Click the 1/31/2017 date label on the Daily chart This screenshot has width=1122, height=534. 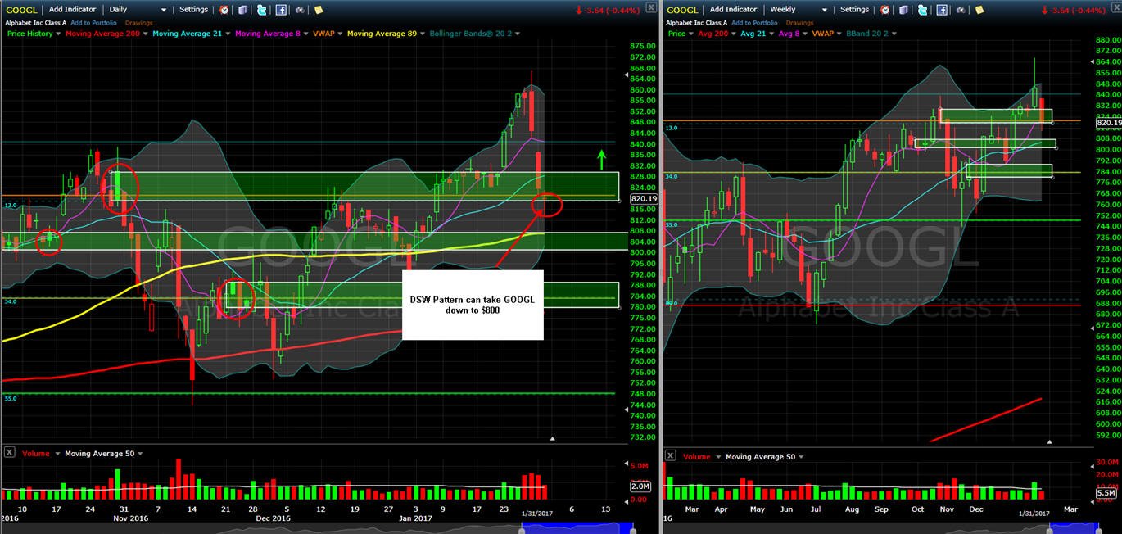click(x=538, y=513)
